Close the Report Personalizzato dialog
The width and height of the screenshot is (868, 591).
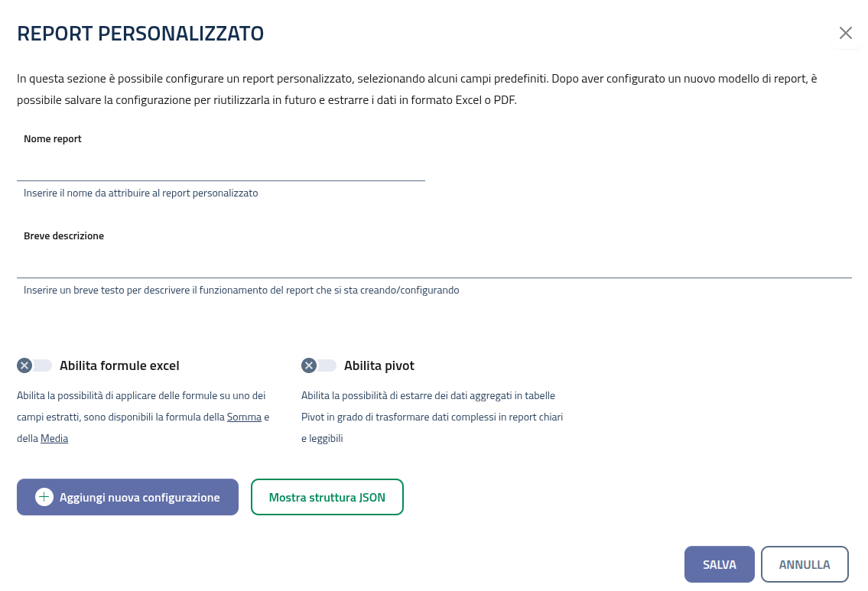845,33
